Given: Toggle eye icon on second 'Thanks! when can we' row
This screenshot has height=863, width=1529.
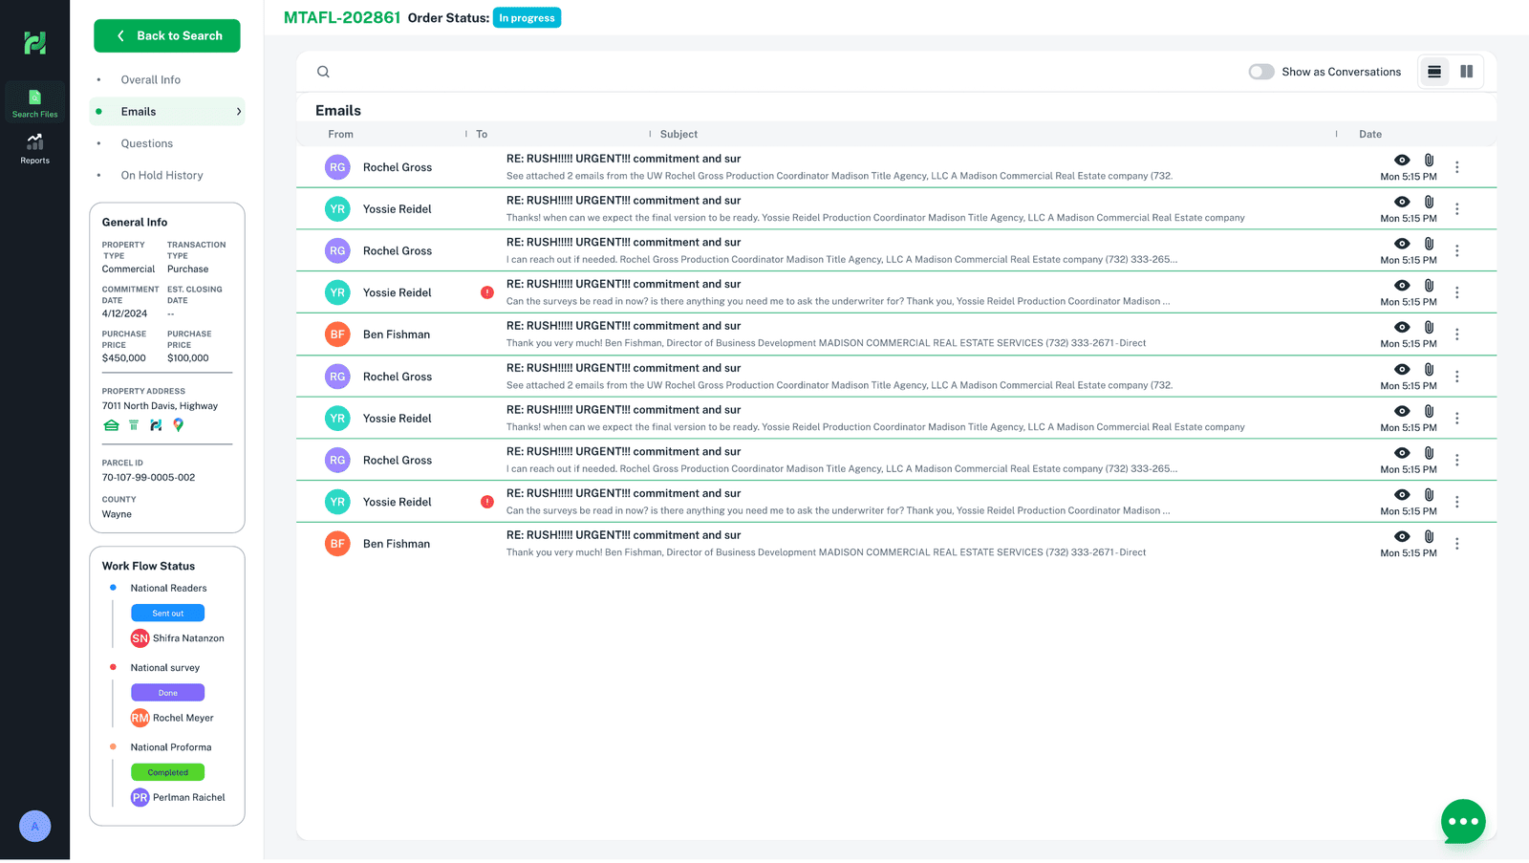Looking at the screenshot, I should [x=1402, y=412].
